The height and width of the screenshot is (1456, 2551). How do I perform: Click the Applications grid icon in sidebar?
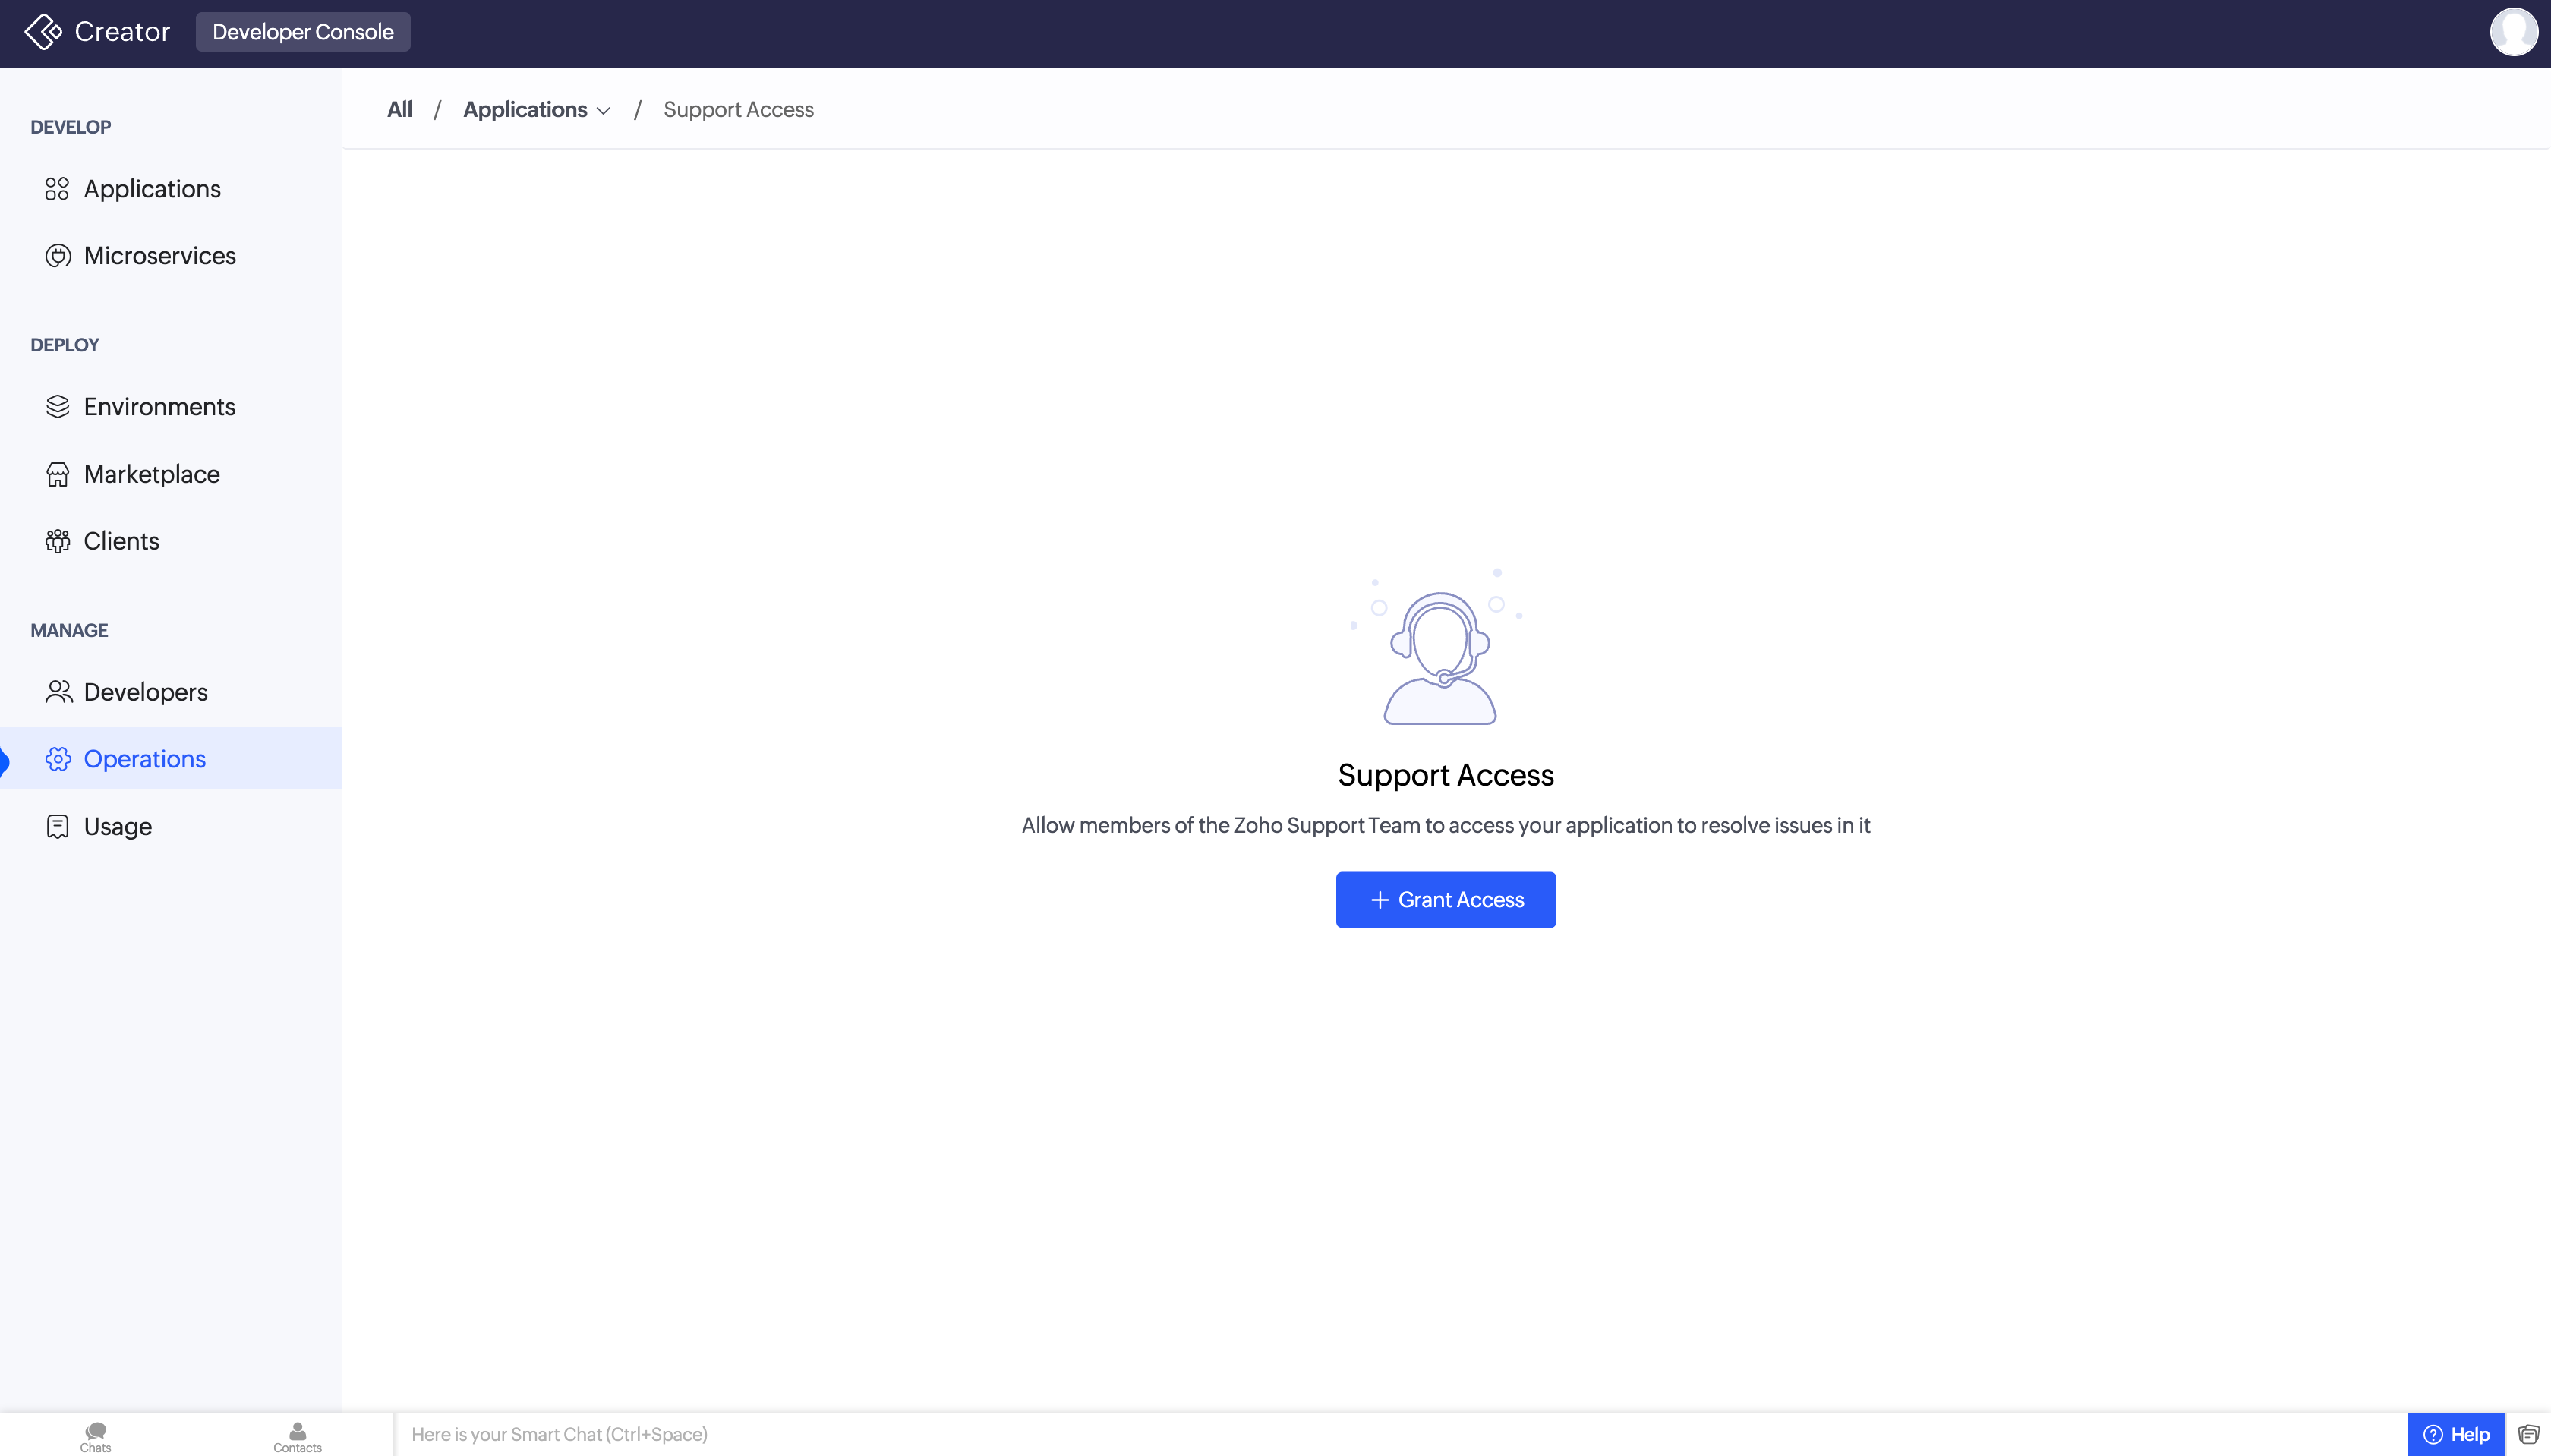57,189
